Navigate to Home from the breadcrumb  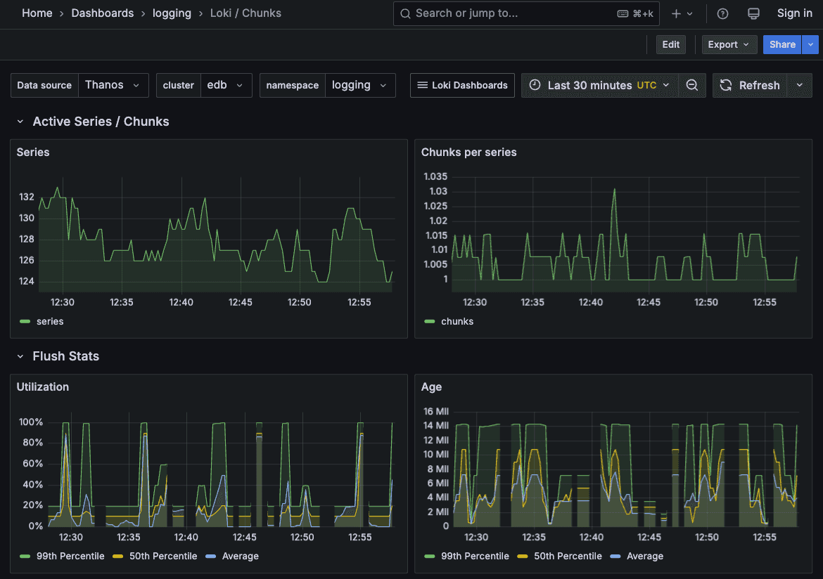[37, 13]
